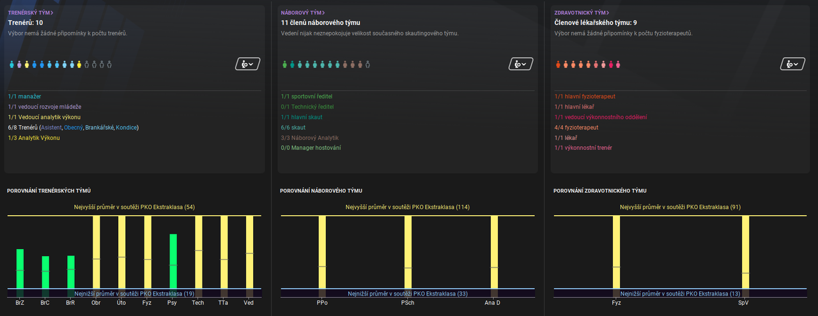
Task: Click '0/0 Manager hostování' row
Action: tap(311, 148)
